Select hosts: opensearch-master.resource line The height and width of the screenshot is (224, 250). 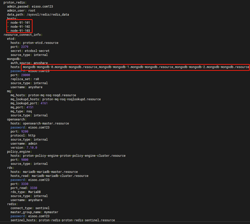click(x=40, y=123)
